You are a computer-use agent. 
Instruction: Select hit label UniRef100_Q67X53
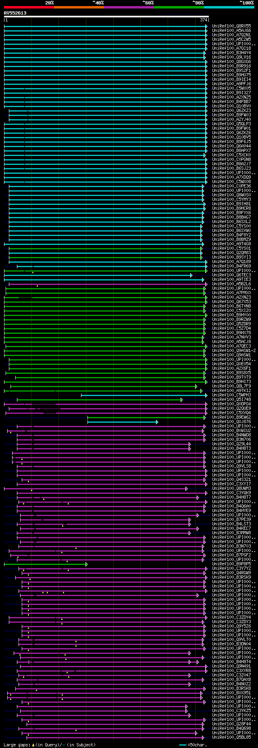pos(231,302)
